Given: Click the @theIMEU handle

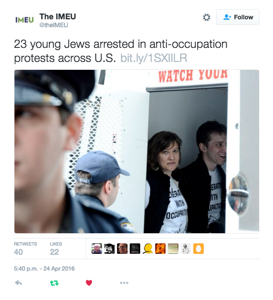Looking at the screenshot, I should click(x=53, y=25).
